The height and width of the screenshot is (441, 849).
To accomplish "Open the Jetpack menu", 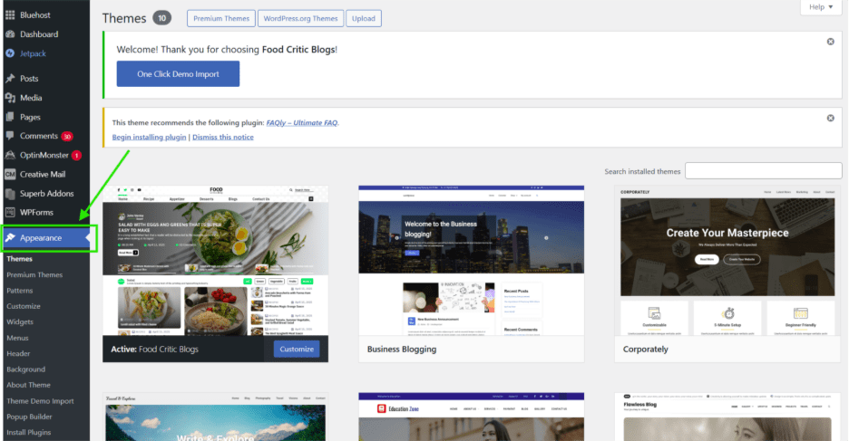I will coord(33,53).
